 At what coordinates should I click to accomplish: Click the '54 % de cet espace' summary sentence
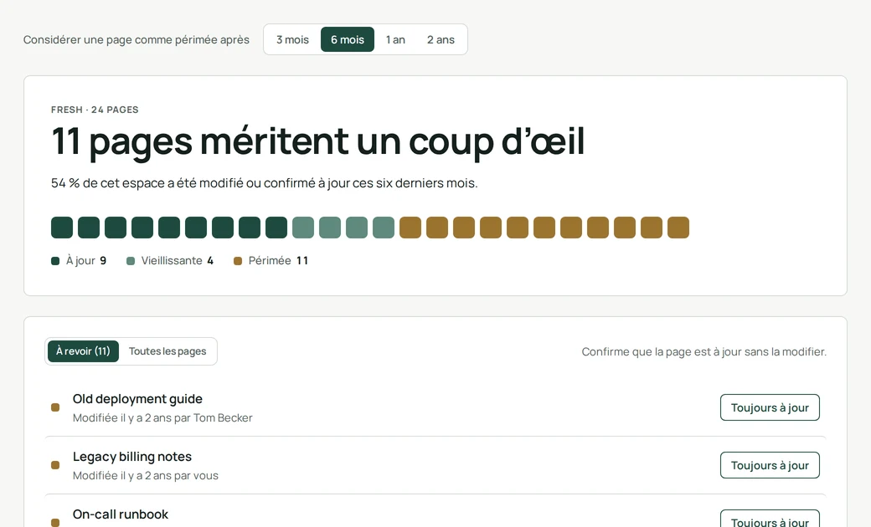(265, 183)
